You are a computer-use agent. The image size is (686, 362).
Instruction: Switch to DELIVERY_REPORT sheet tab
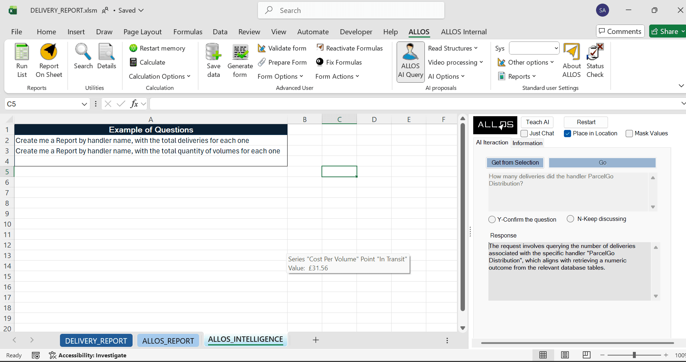[x=96, y=341]
